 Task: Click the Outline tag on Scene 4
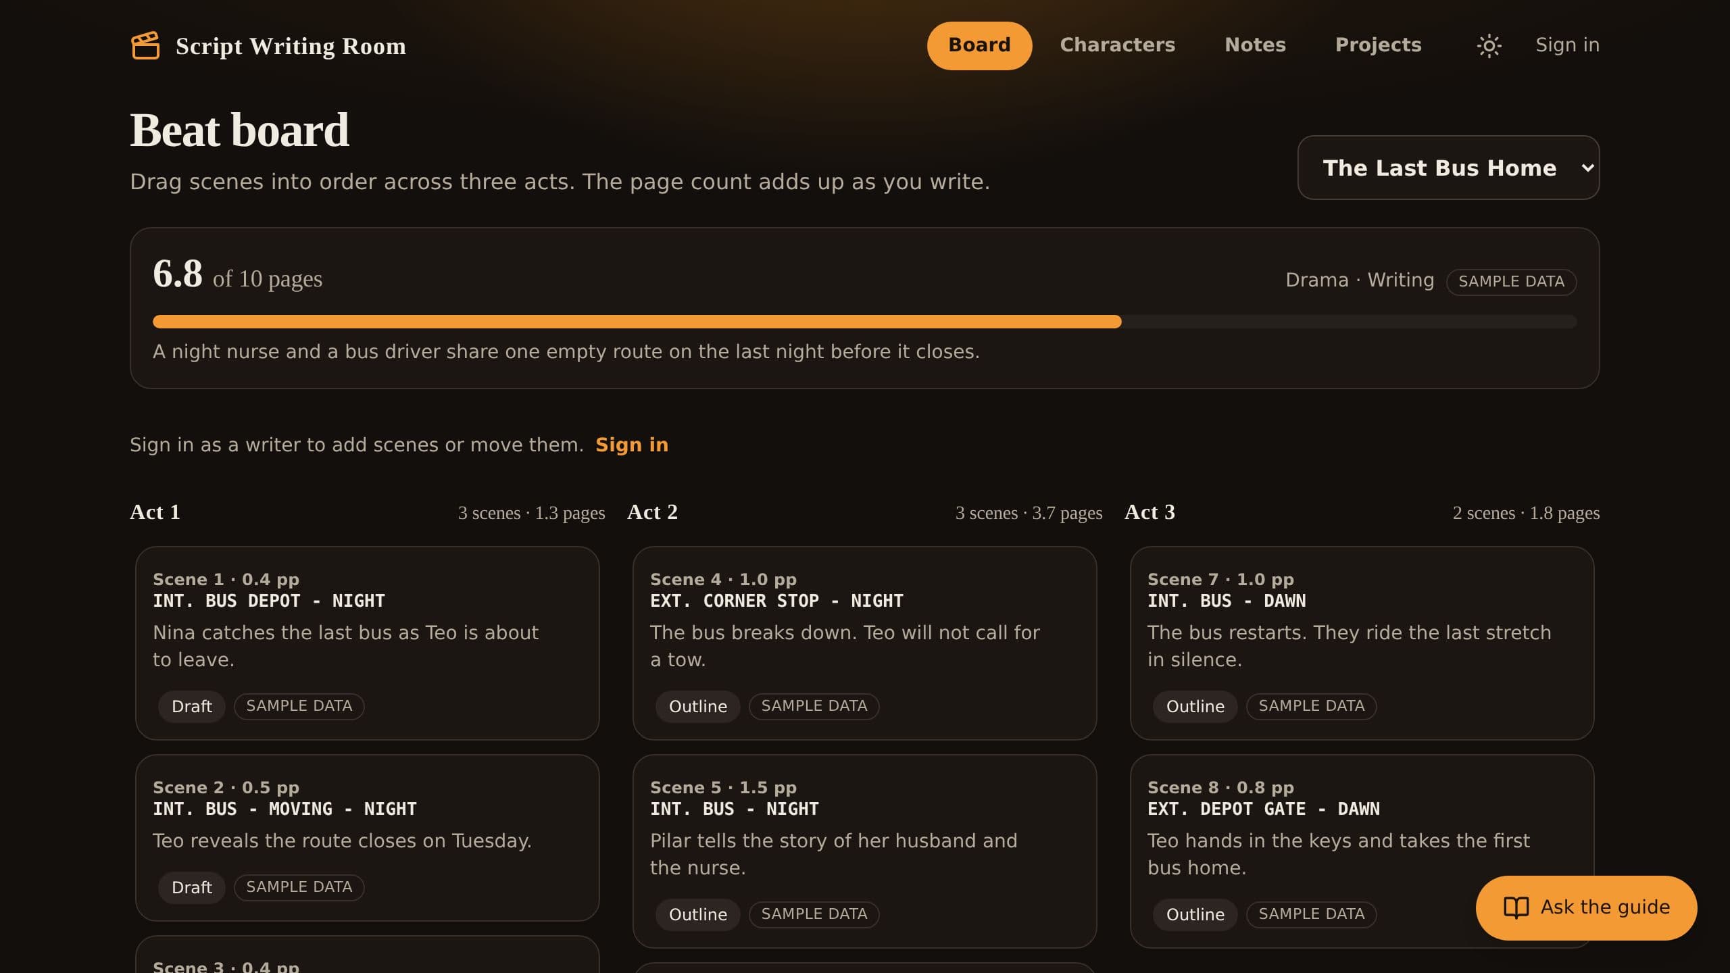697,706
